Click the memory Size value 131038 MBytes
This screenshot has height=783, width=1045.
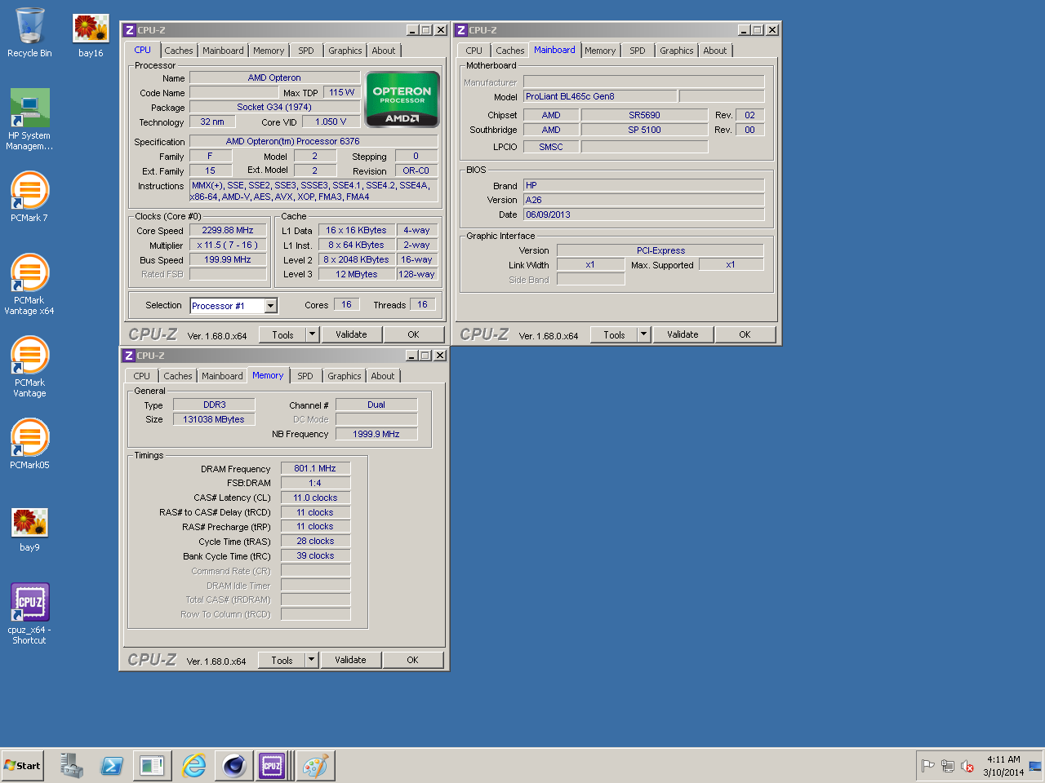(x=214, y=419)
